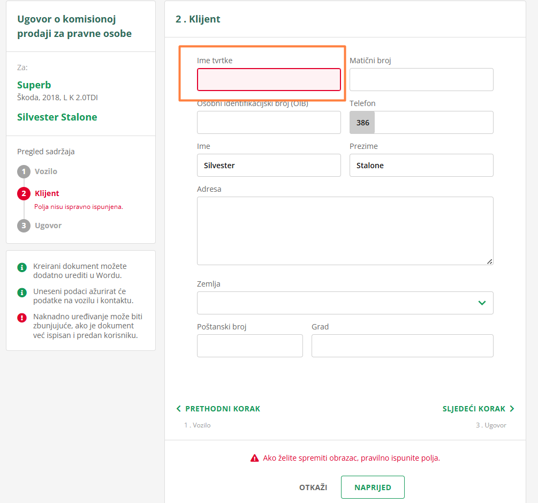
Task: Click step 2 Klijent circle icon
Action: pos(24,193)
